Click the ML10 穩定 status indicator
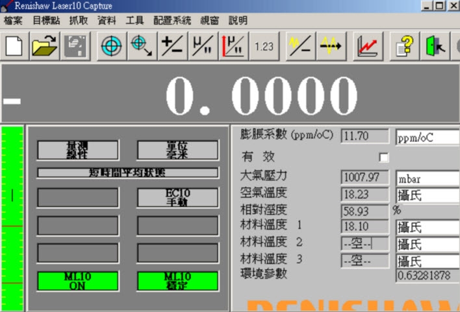Screen dimensions: 460x312 [x=177, y=281]
